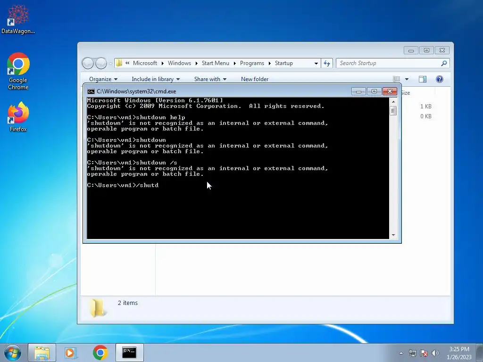Open the cmd.exe system menu icon
The image size is (483, 362).
pos(91,91)
